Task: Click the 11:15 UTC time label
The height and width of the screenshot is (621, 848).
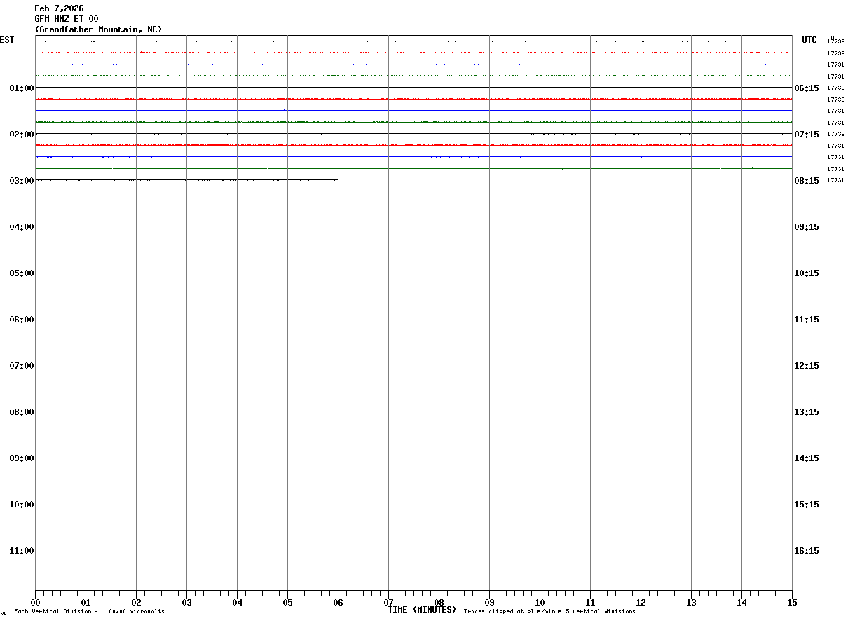Action: pyautogui.click(x=807, y=319)
